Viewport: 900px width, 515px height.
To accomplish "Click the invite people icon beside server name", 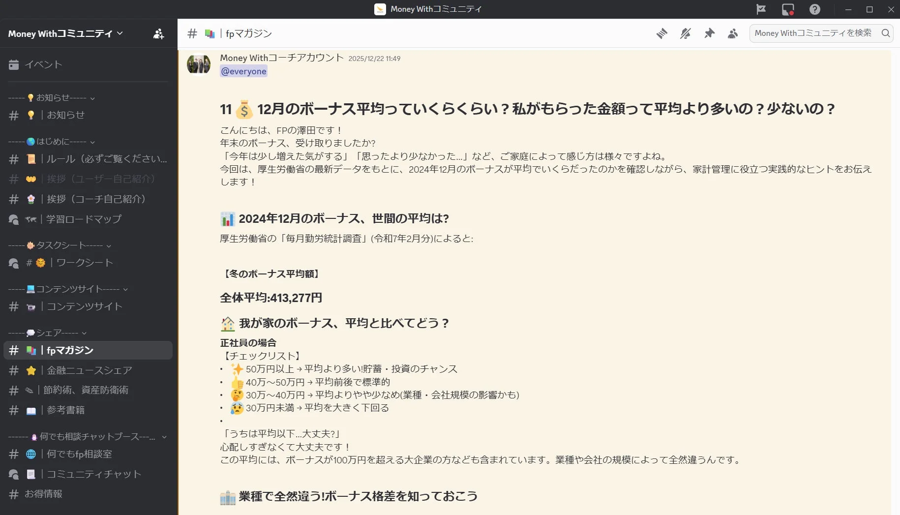I will point(158,33).
